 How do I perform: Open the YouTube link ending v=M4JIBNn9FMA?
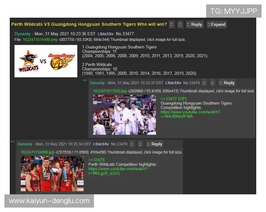point(190,114)
